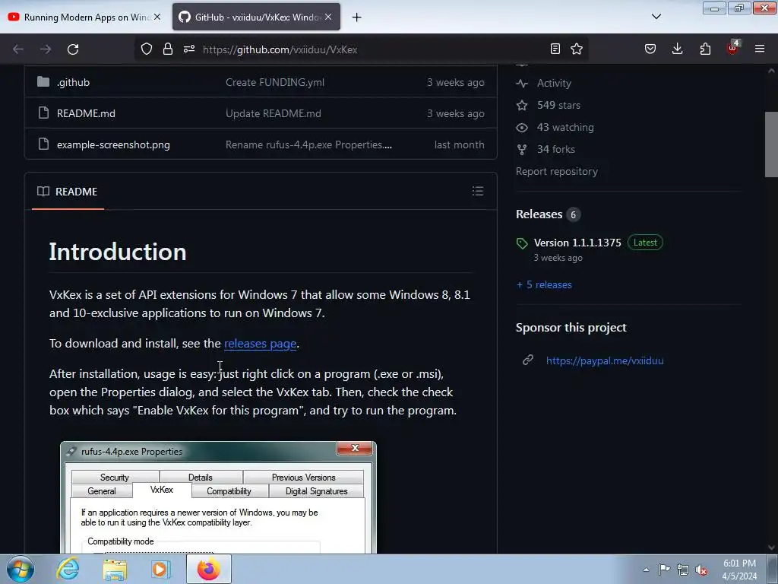Show the + 5 releases link
This screenshot has width=778, height=584.
[x=544, y=284]
